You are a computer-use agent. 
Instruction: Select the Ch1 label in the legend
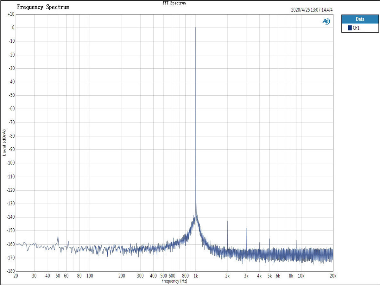(356, 28)
